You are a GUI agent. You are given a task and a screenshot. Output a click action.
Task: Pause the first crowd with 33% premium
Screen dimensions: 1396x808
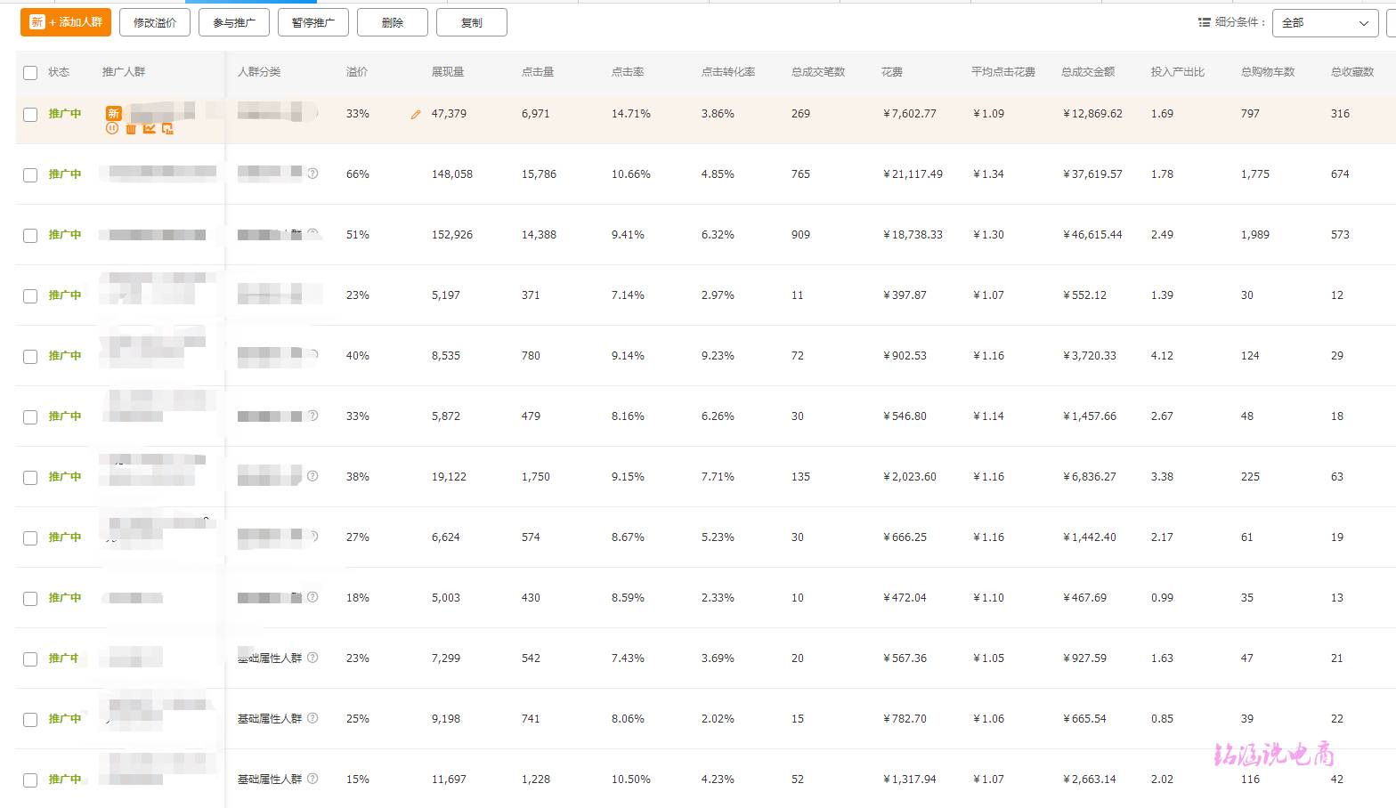point(112,128)
